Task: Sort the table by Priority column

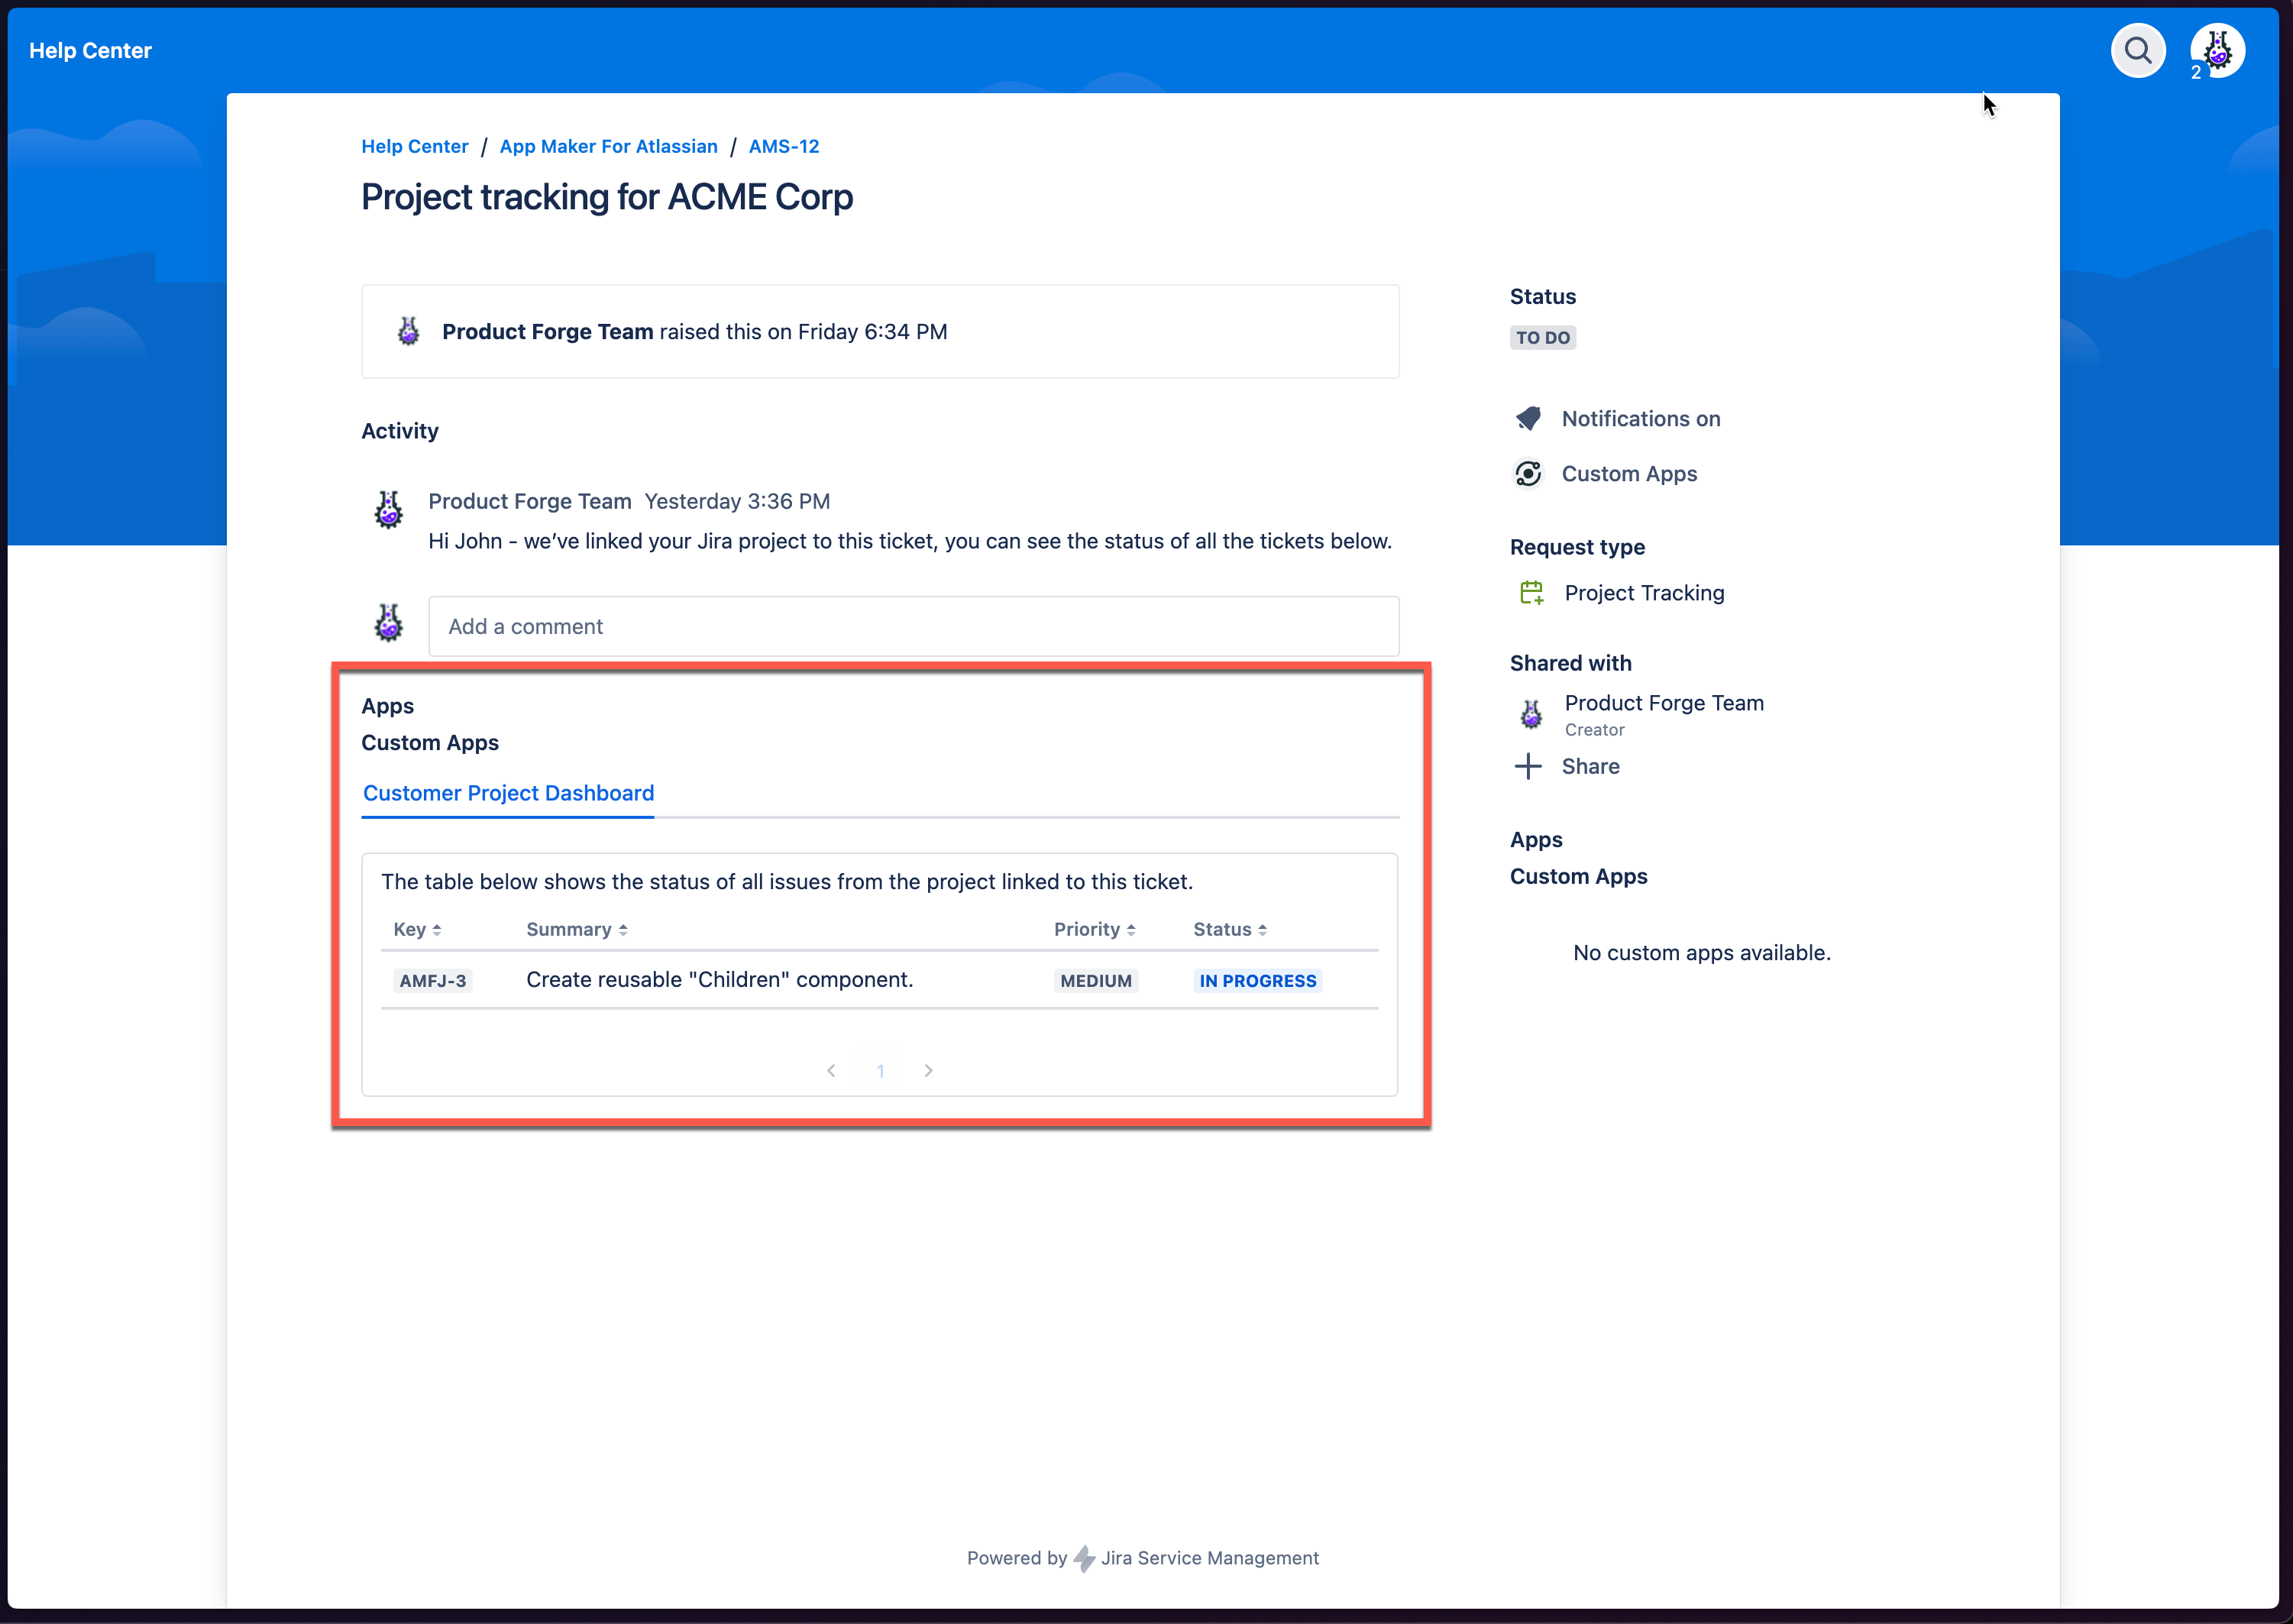Action: point(1094,930)
